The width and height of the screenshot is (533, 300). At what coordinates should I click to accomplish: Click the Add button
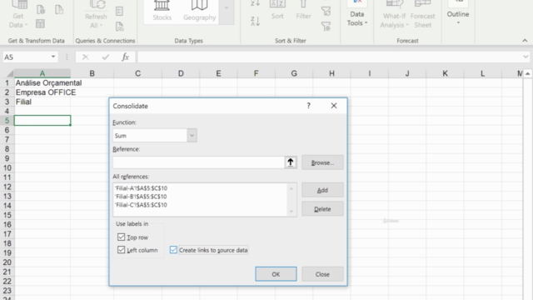click(322, 190)
